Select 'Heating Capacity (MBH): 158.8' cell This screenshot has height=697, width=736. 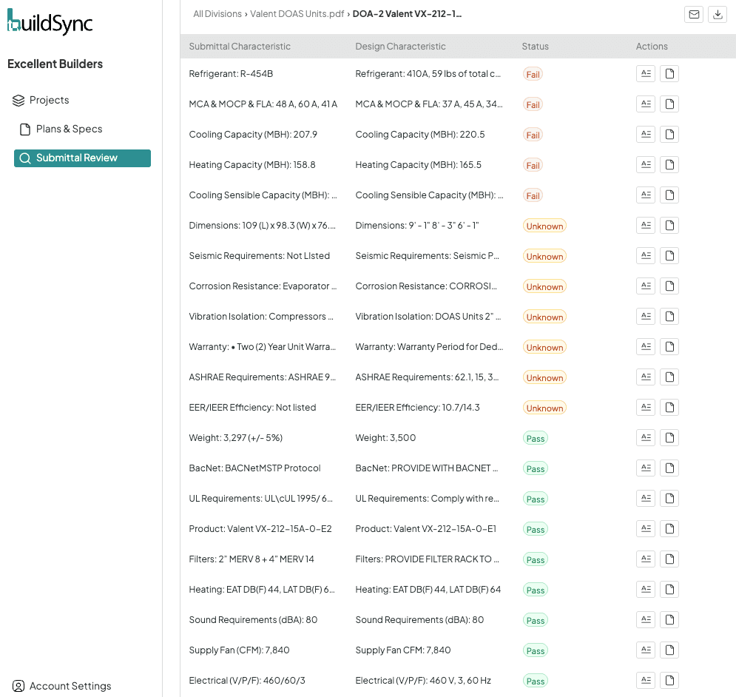(252, 164)
